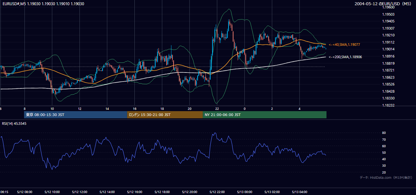Select the 東京 08:00-15:30 JST session bar
The image size is (416, 195).
[x=76, y=115]
